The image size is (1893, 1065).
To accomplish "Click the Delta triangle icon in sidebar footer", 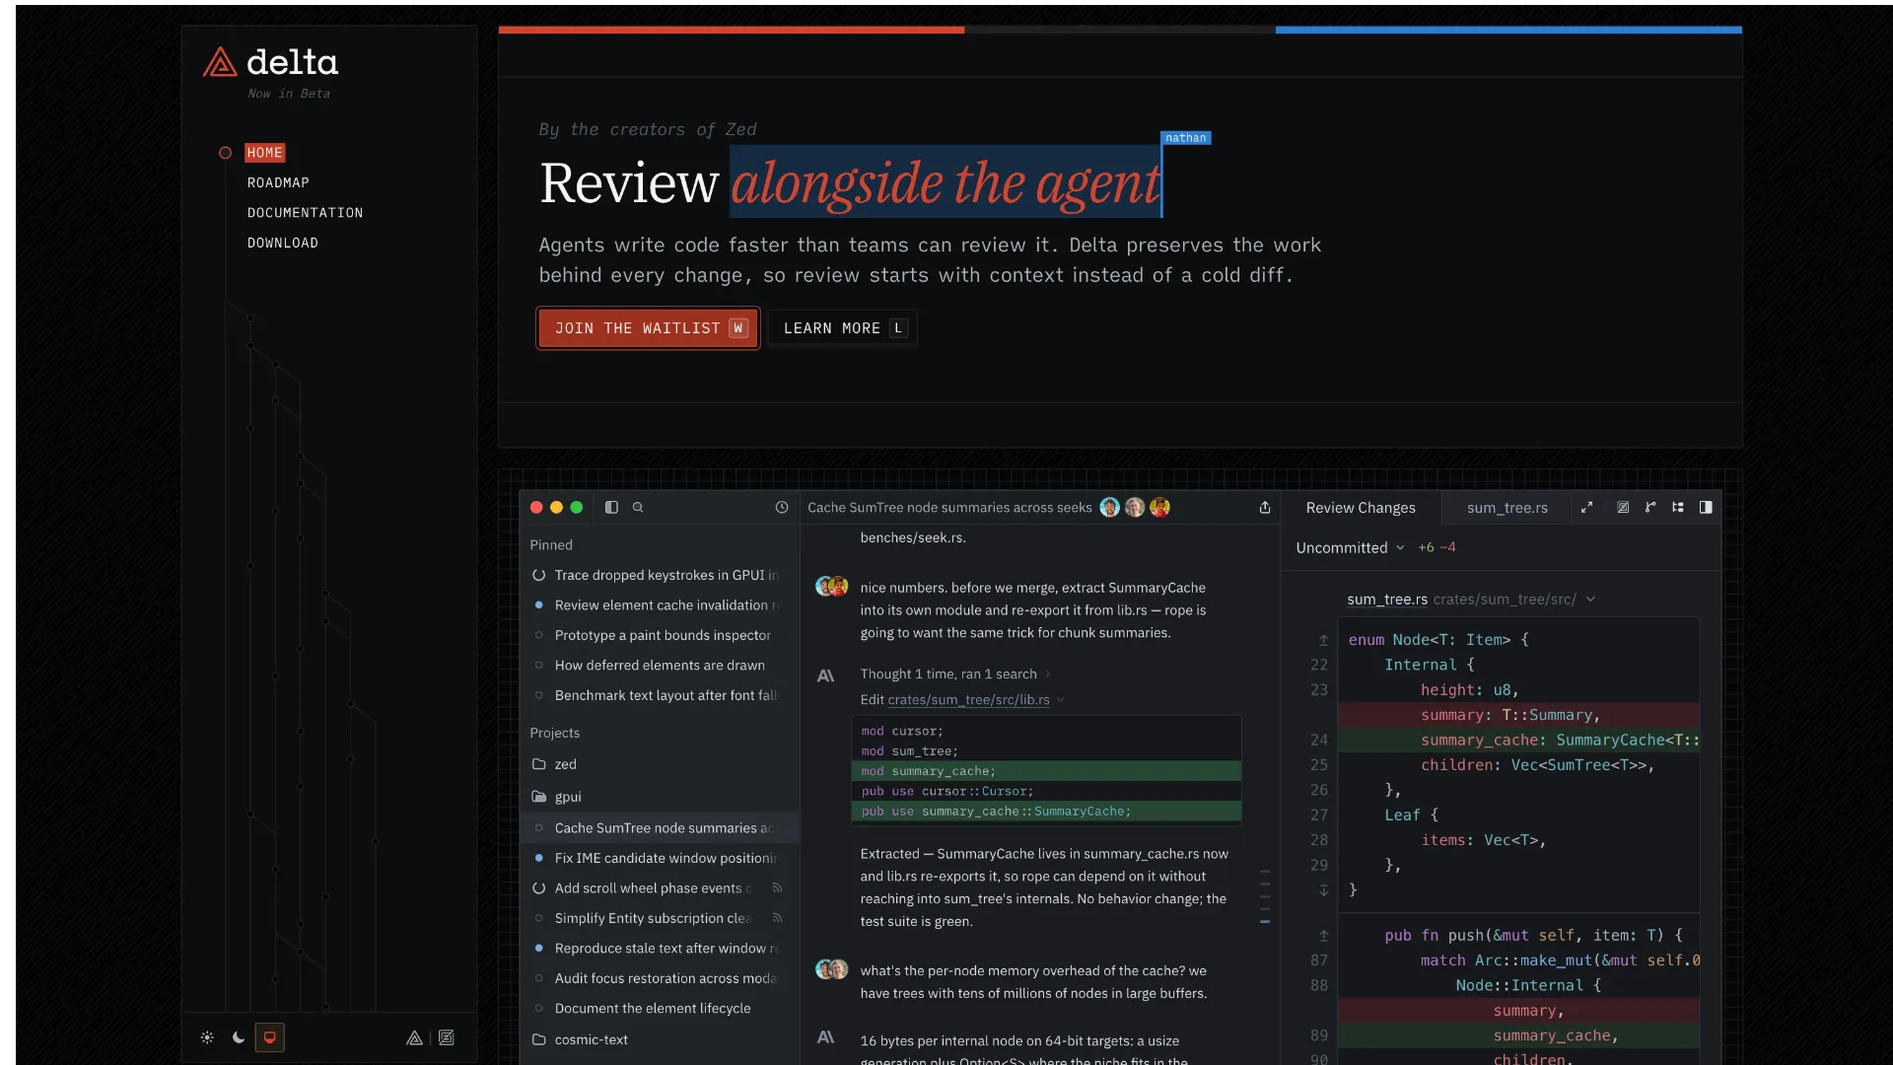I will coord(415,1037).
